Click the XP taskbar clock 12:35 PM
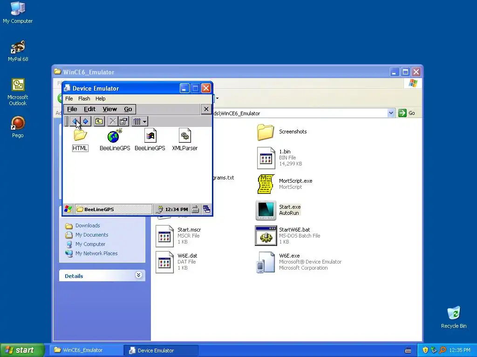Screen dimensions: 477x357 tap(460, 350)
